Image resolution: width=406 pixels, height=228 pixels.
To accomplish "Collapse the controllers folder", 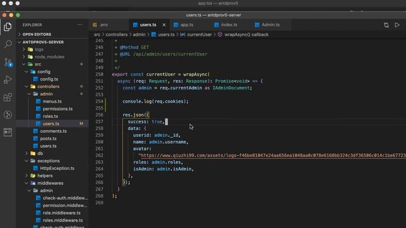I will 52,87.
